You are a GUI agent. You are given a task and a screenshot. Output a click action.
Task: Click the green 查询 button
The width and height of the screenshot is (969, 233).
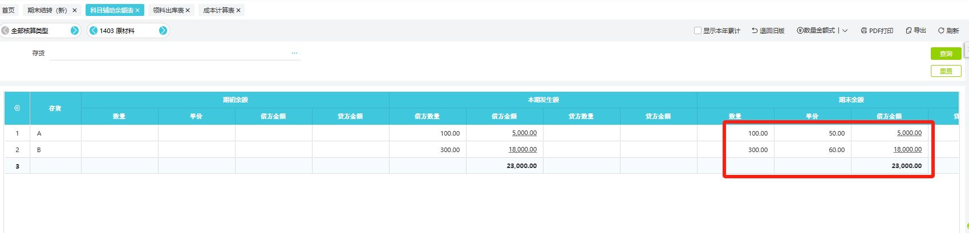coord(946,54)
